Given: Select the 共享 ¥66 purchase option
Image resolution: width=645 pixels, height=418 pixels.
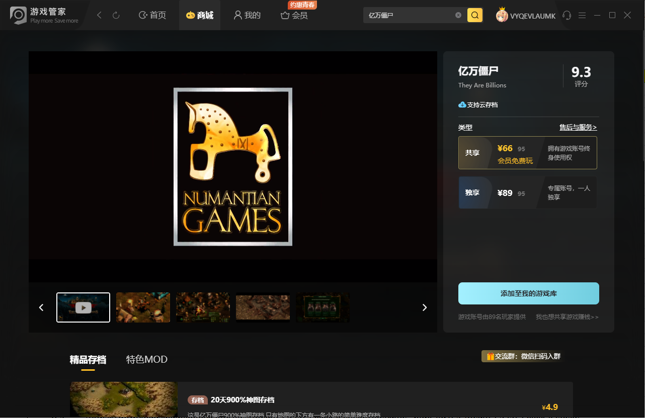Looking at the screenshot, I should (x=528, y=153).
